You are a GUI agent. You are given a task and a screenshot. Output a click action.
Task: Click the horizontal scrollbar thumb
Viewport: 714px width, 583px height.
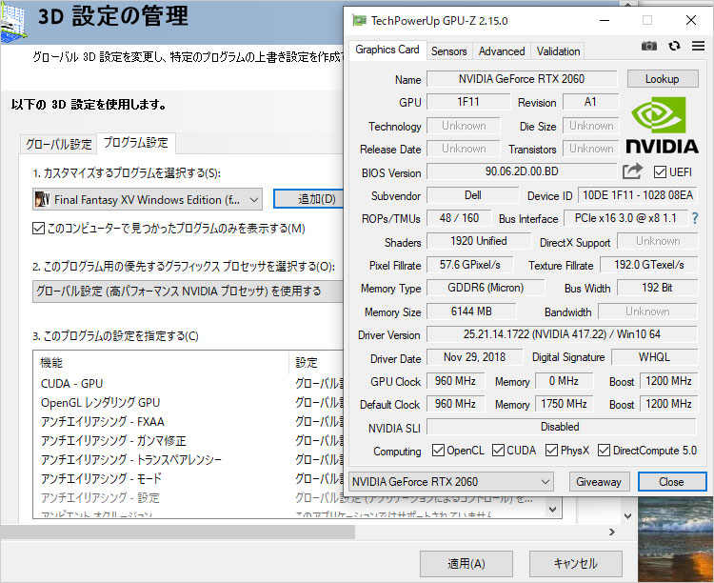coord(178,532)
